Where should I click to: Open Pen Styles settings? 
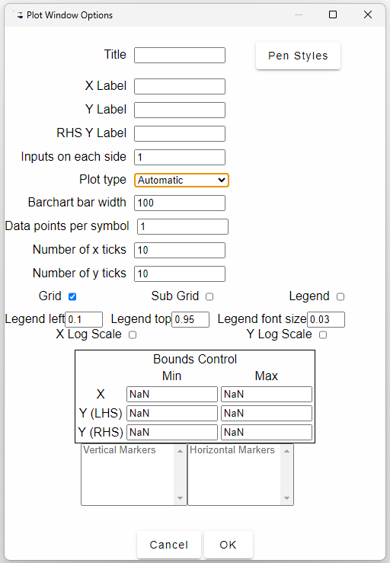click(298, 56)
